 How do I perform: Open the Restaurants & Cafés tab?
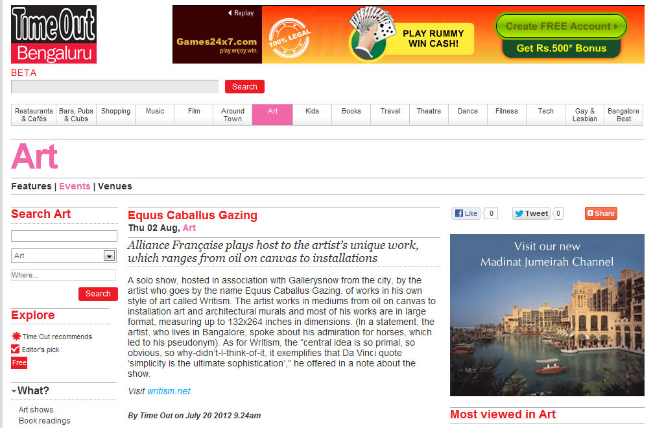[x=34, y=115]
